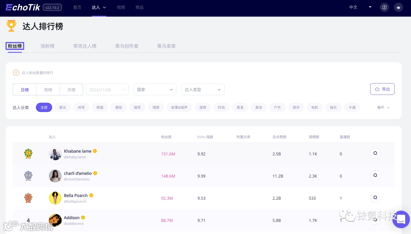Expand more categories with 展开
This screenshot has height=234, width=411.
pyautogui.click(x=383, y=107)
